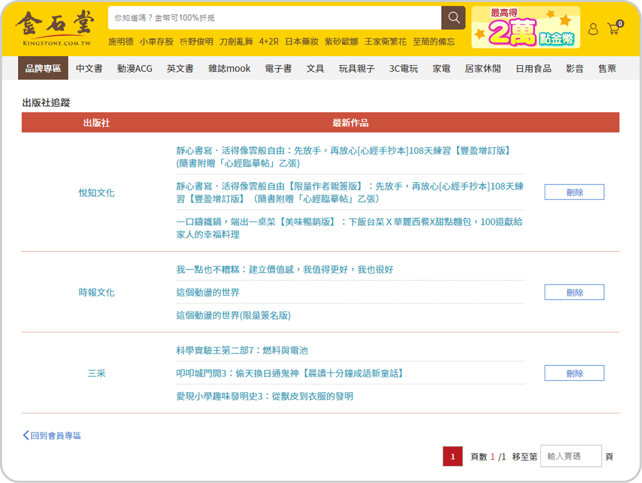
Task: Click the search magnifier icon
Action: coord(453,18)
